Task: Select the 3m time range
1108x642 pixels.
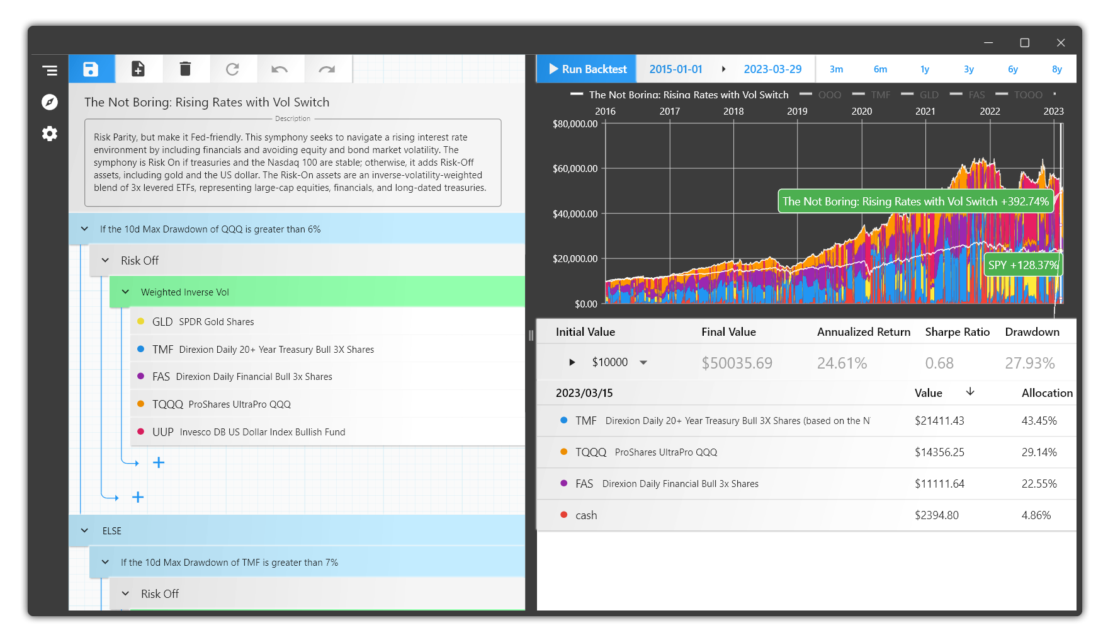Action: tap(836, 69)
